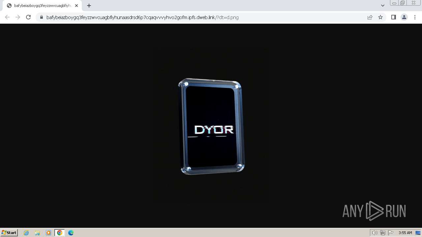Click the monitor icon beside the clock
Image resolution: width=422 pixels, height=237 pixels.
(x=418, y=233)
